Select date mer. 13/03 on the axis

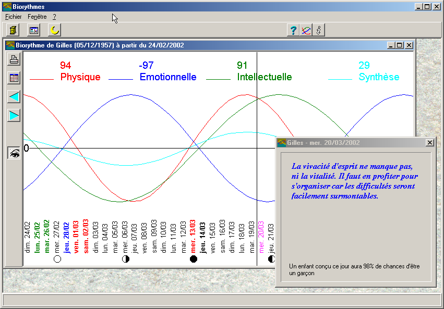(x=193, y=236)
